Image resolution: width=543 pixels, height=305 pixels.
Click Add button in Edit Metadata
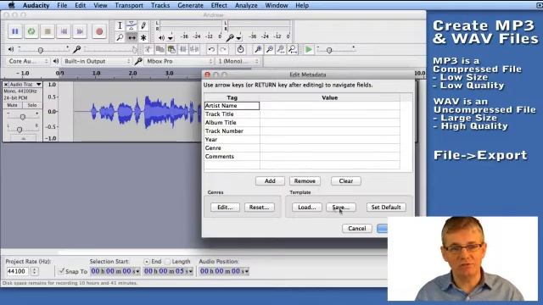[270, 180]
